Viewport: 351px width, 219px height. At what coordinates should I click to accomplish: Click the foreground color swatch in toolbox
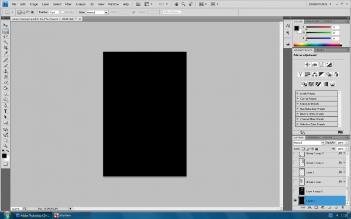pos(4,156)
